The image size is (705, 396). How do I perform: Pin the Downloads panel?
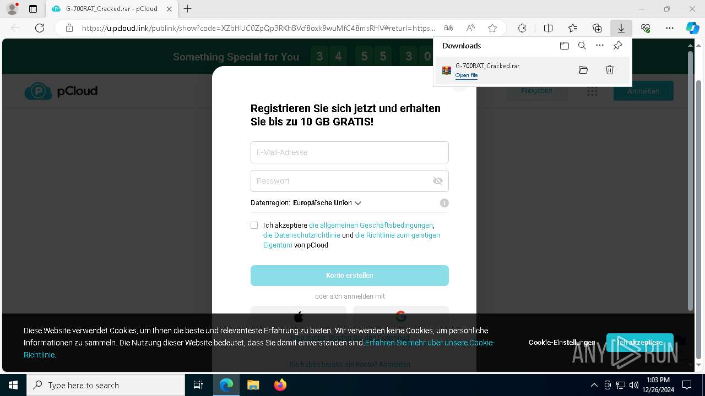tap(617, 46)
